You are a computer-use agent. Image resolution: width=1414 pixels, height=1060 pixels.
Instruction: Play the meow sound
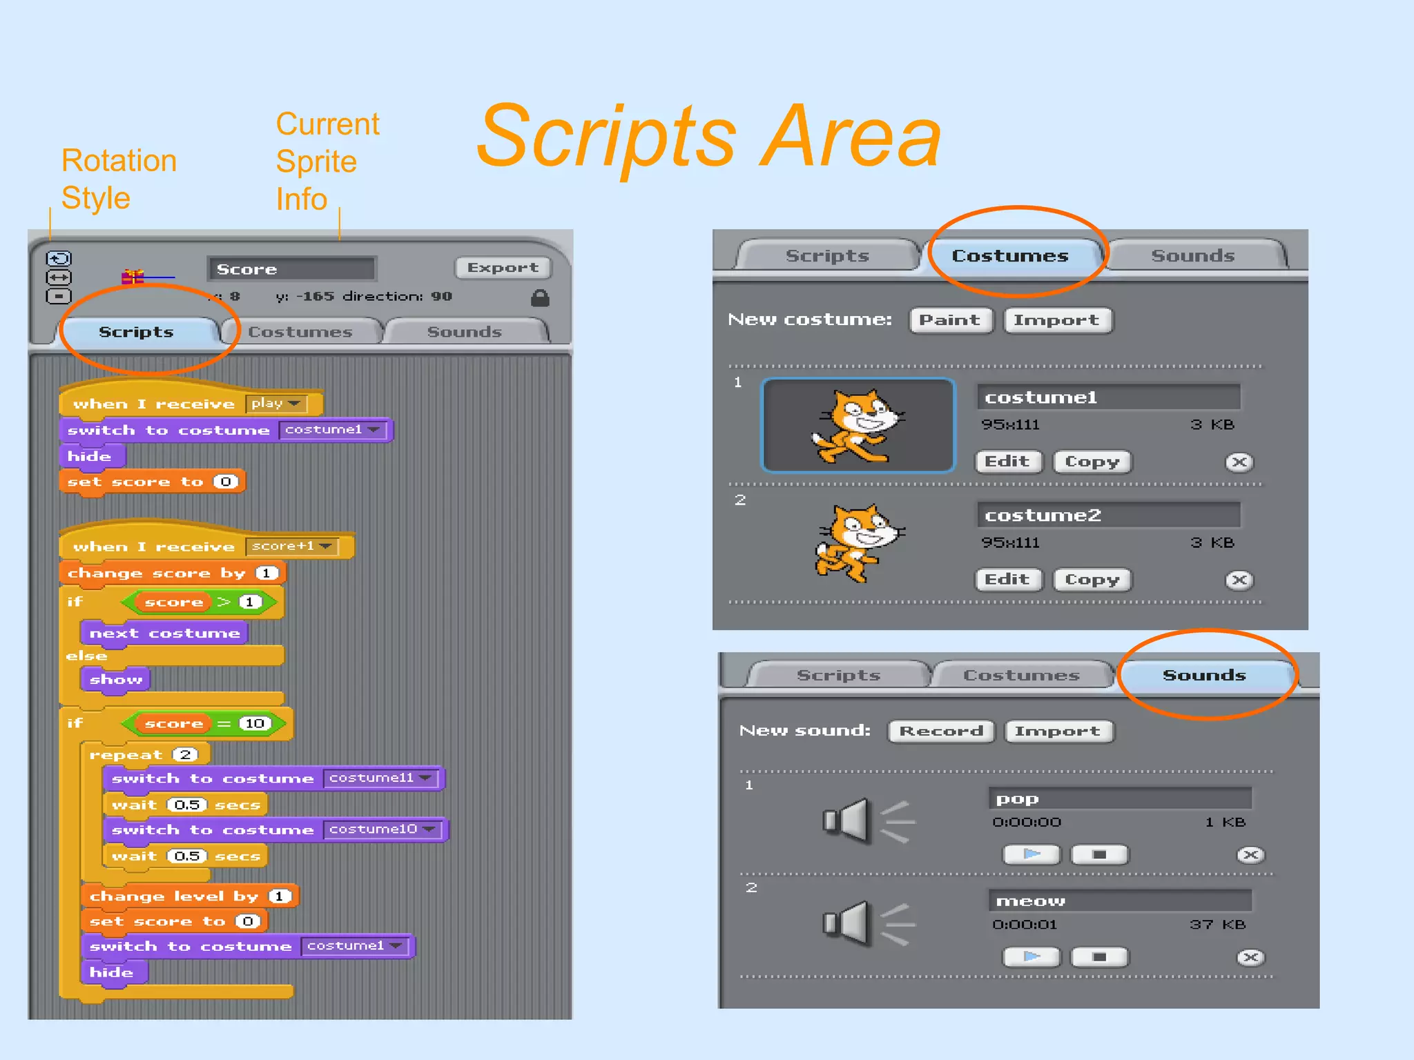pyautogui.click(x=1032, y=956)
